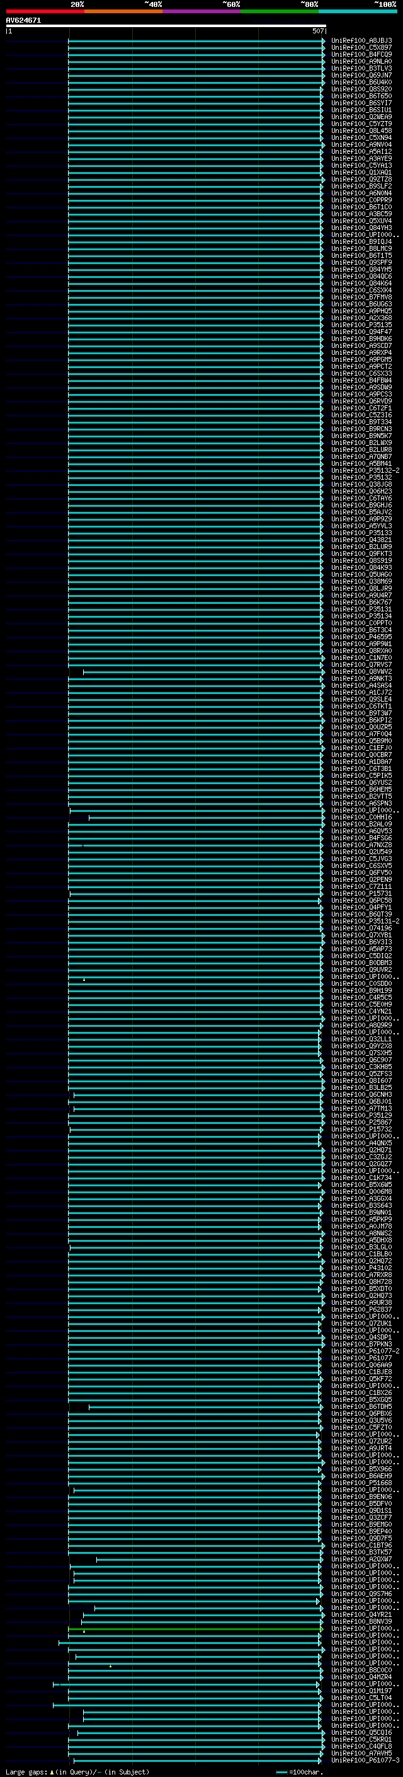Open hit UniRef100_P62837
Screen dimensions: 403x1777
pyautogui.click(x=361, y=1309)
